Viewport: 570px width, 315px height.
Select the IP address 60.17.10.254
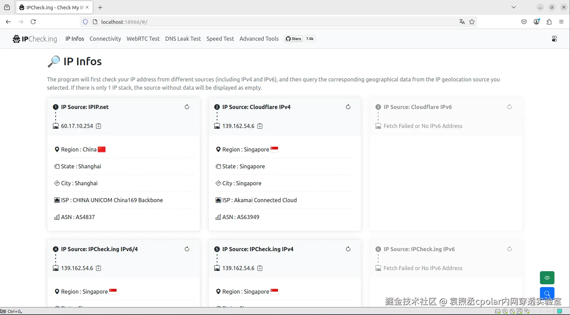tap(77, 126)
